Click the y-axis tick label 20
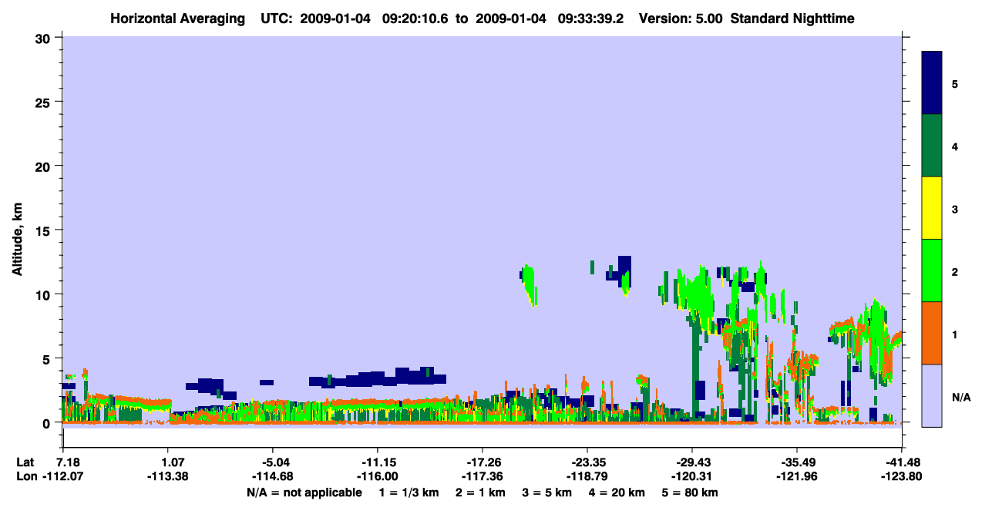This screenshot has width=1002, height=514. 44,166
